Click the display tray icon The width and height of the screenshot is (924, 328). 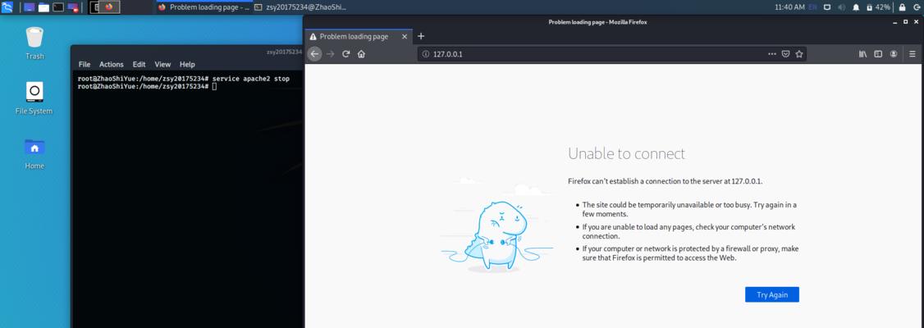click(x=827, y=7)
